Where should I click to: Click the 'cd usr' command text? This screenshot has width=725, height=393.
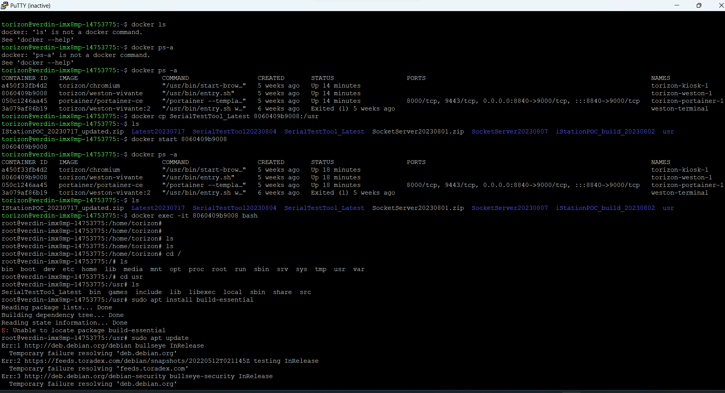[131, 277]
